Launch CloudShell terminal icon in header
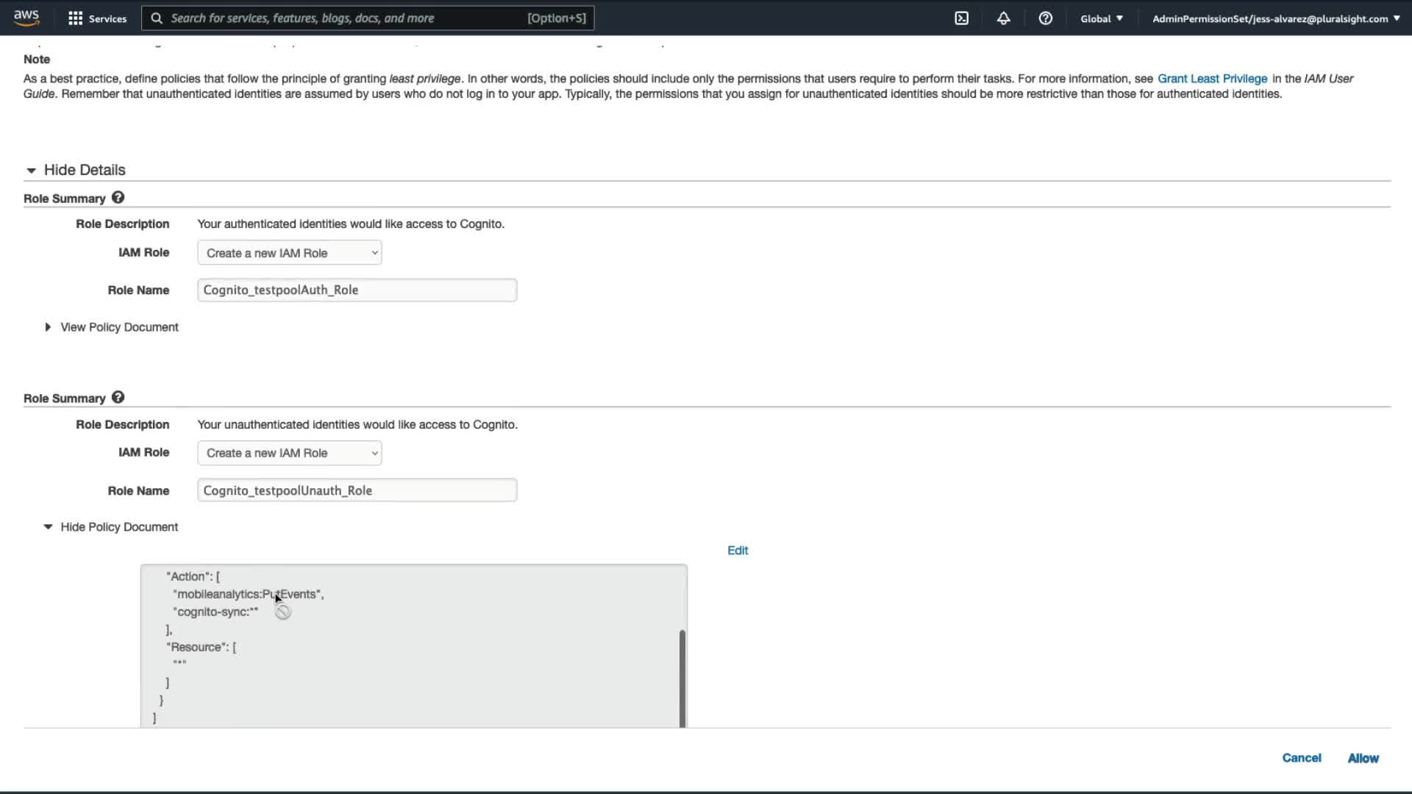Screen dimensions: 1412x794 961,18
